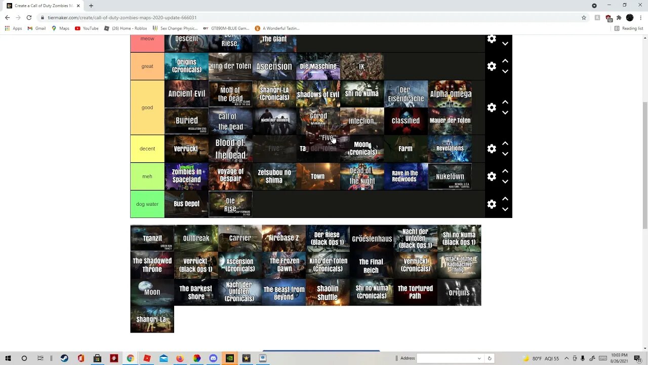Open the GT890M-BLUE bookmark

(226, 28)
